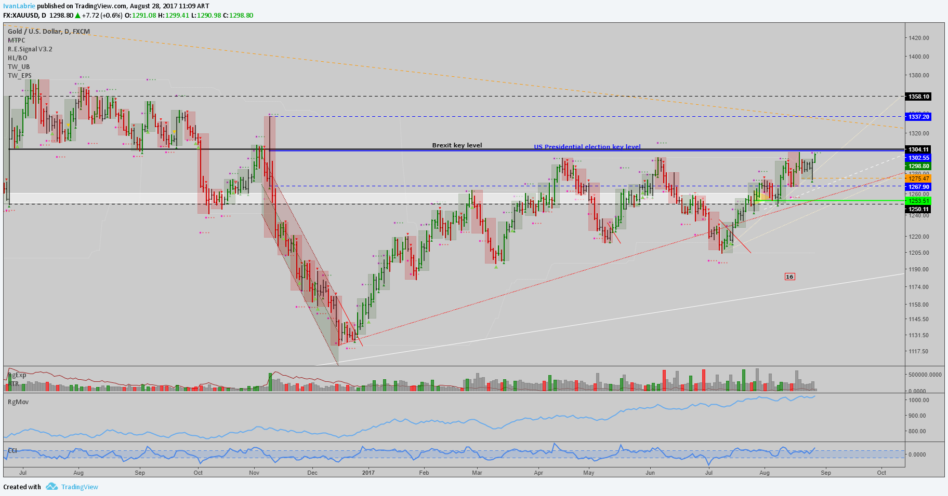Viewport: 948px width, 496px height.
Task: Select the RgMov indicator pane label
Action: point(18,402)
